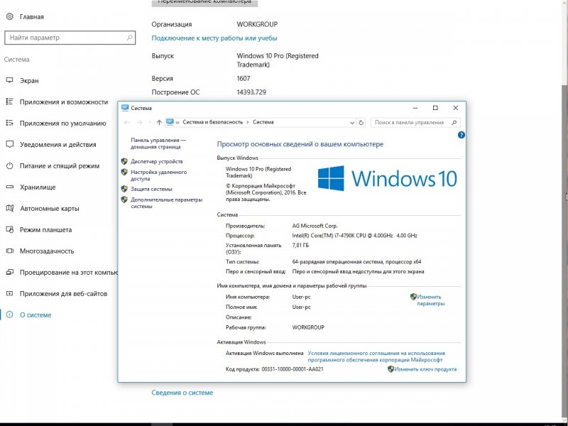Screen dimensions: 568x426
Task: Open Панель управления — домашняя страница
Action: (158, 143)
